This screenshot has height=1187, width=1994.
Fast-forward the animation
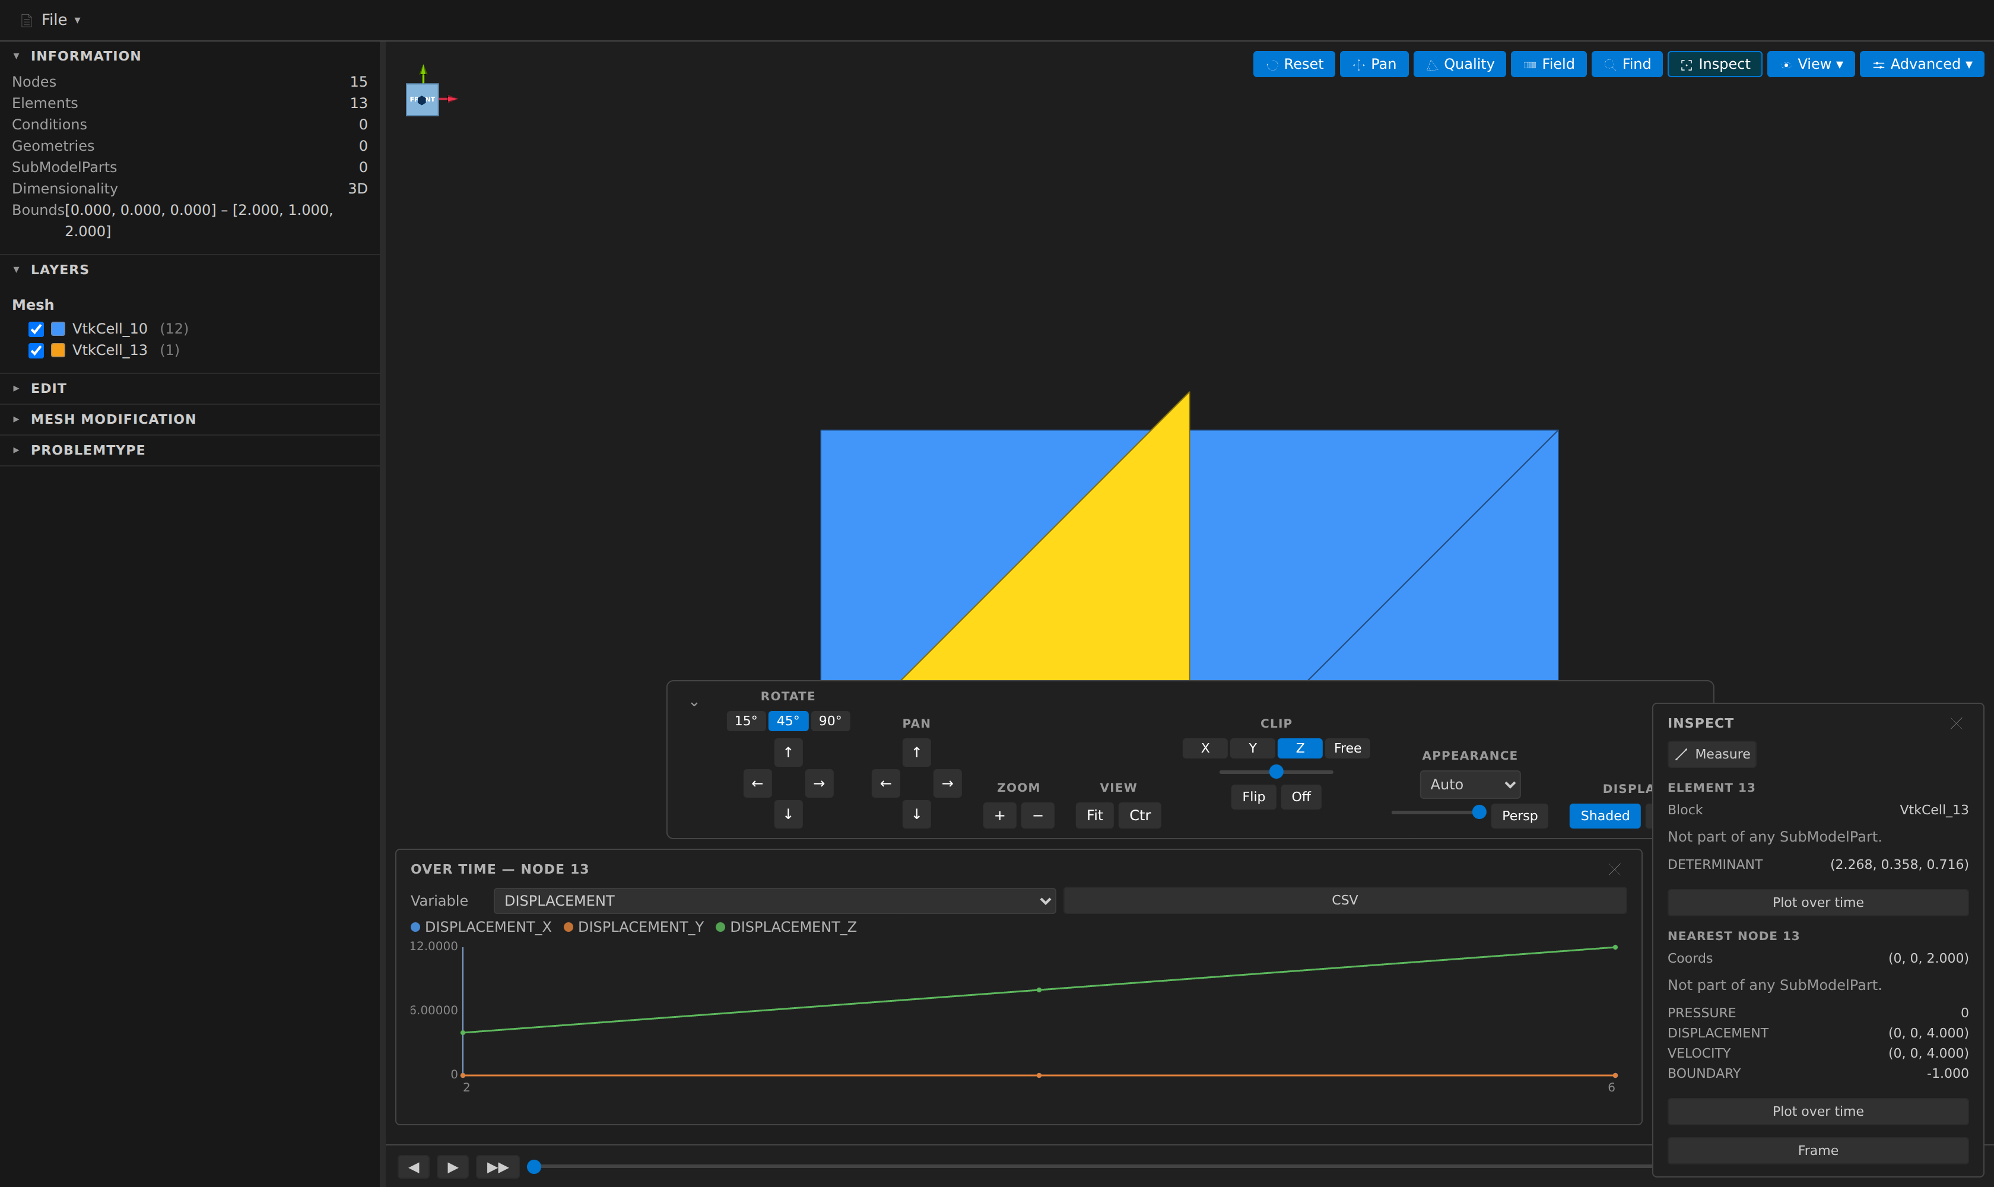click(497, 1167)
